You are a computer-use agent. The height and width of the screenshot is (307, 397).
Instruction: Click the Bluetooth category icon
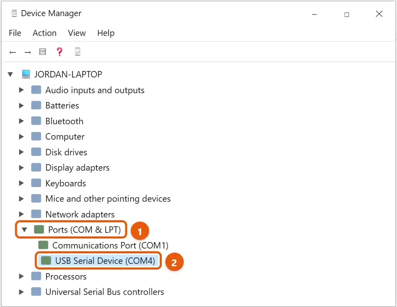(36, 121)
